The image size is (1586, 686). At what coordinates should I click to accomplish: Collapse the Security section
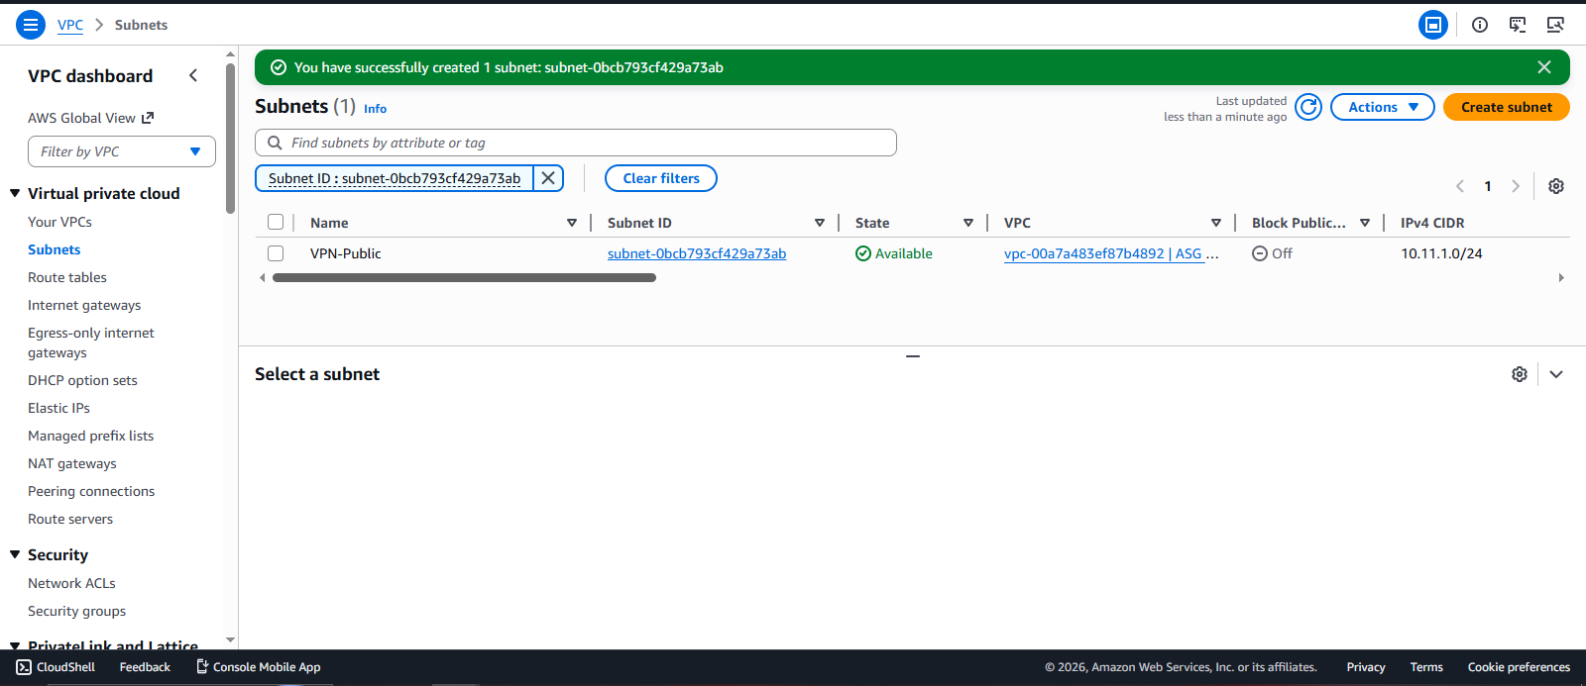[x=15, y=554]
